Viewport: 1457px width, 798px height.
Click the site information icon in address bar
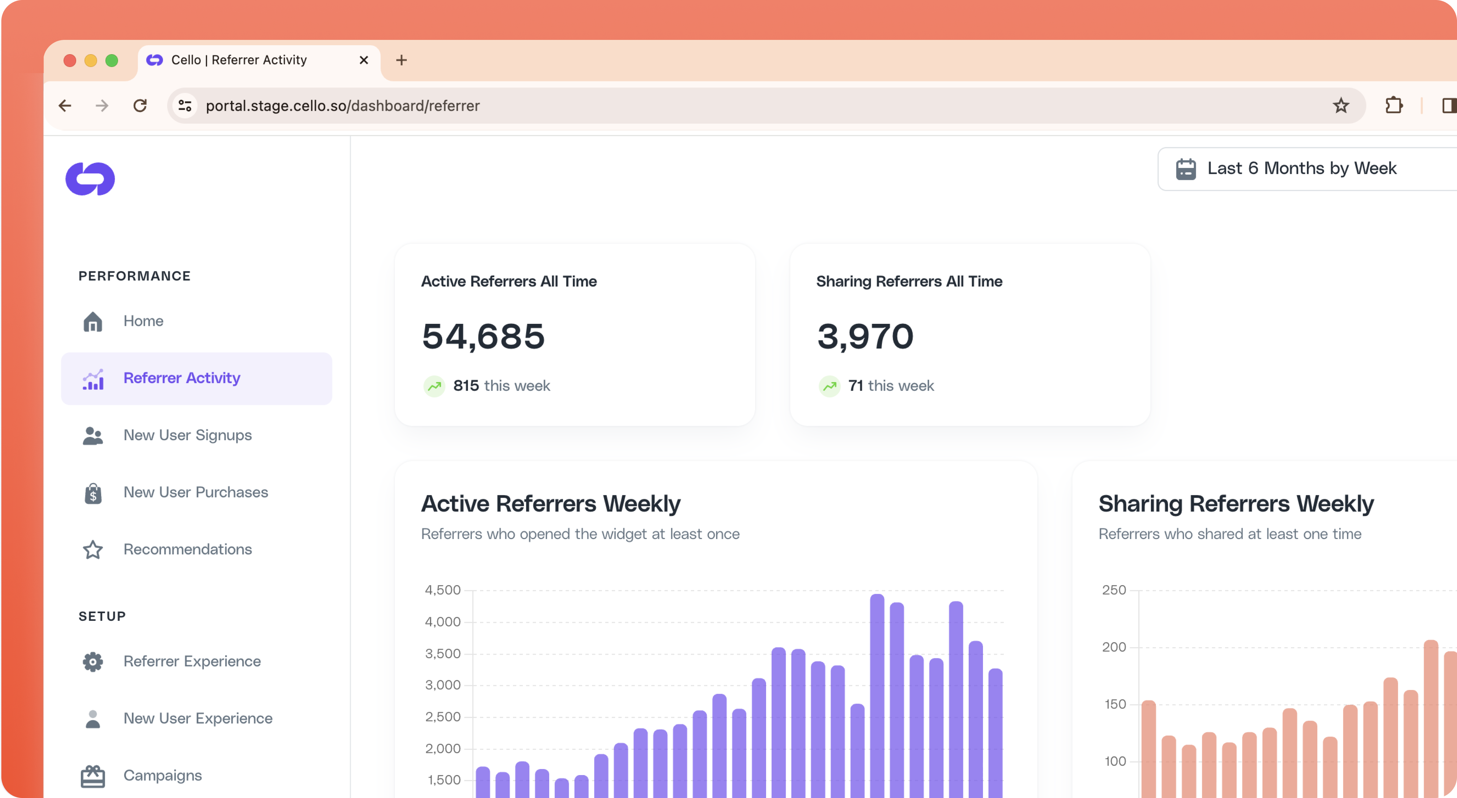coord(185,106)
